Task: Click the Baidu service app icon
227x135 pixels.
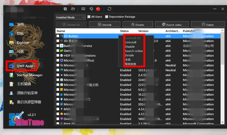Action: (x=61, y=46)
